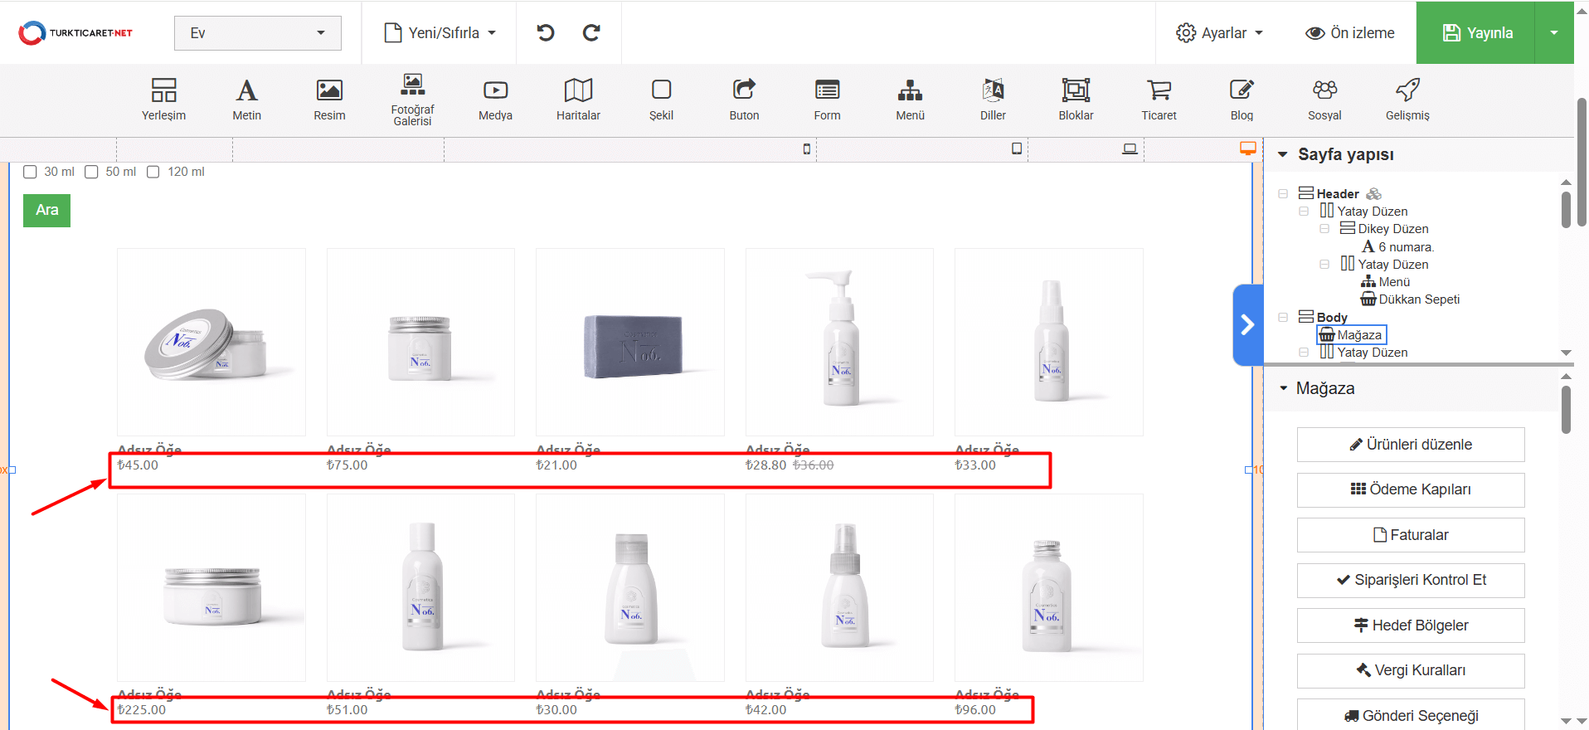Open the Ticaret commerce tool
This screenshot has height=730, width=1589.
tap(1159, 99)
